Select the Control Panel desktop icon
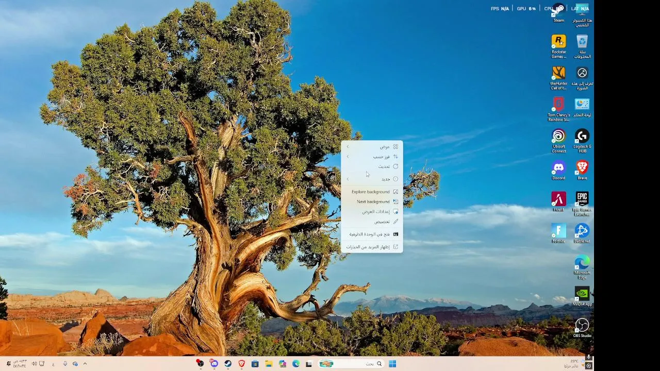The width and height of the screenshot is (660, 371). point(582,108)
